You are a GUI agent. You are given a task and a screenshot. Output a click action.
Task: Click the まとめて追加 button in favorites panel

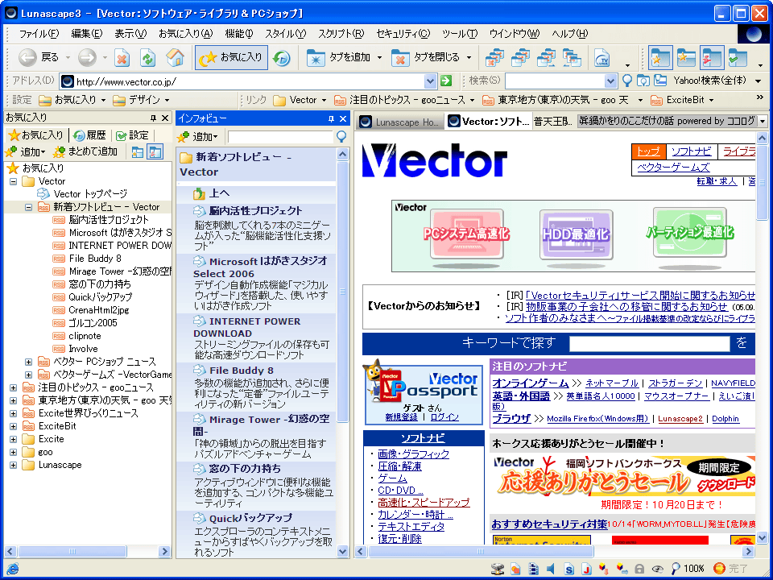(86, 151)
